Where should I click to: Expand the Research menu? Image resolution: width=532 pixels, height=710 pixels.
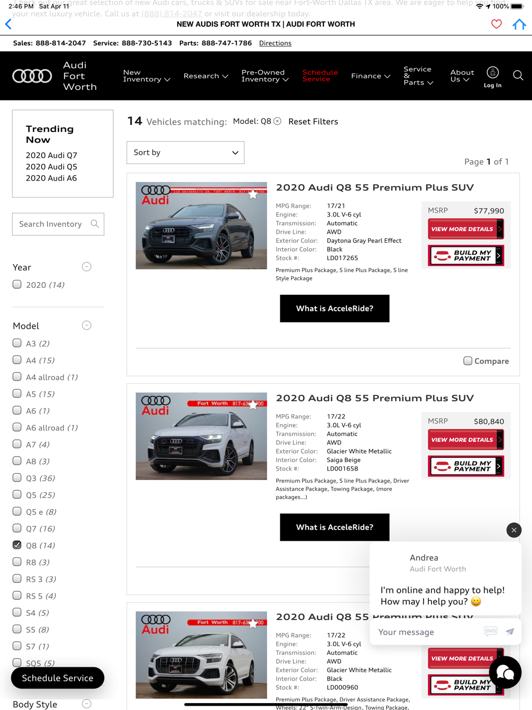[x=206, y=76]
